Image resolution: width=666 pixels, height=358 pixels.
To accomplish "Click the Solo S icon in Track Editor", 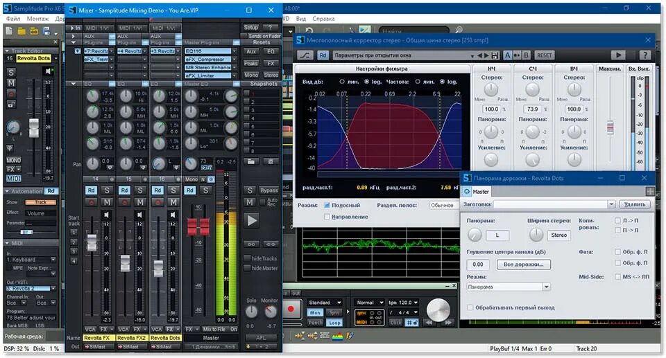I will [x=12, y=72].
